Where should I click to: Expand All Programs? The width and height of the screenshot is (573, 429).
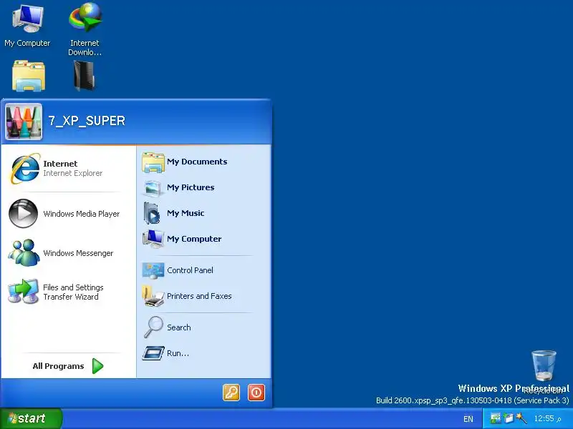click(68, 366)
